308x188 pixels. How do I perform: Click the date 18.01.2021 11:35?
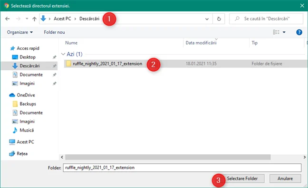(201, 64)
